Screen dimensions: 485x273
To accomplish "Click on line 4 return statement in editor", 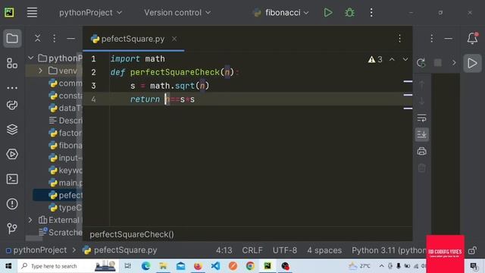I will point(162,99).
